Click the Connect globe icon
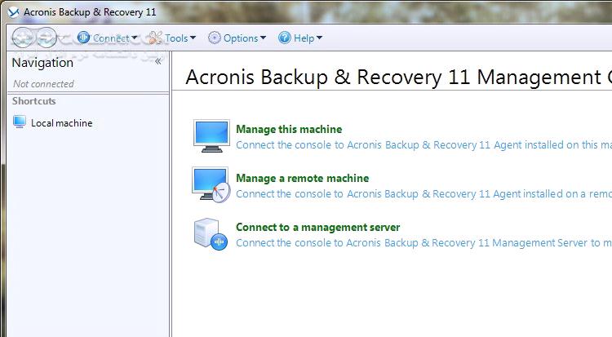 tap(83, 38)
